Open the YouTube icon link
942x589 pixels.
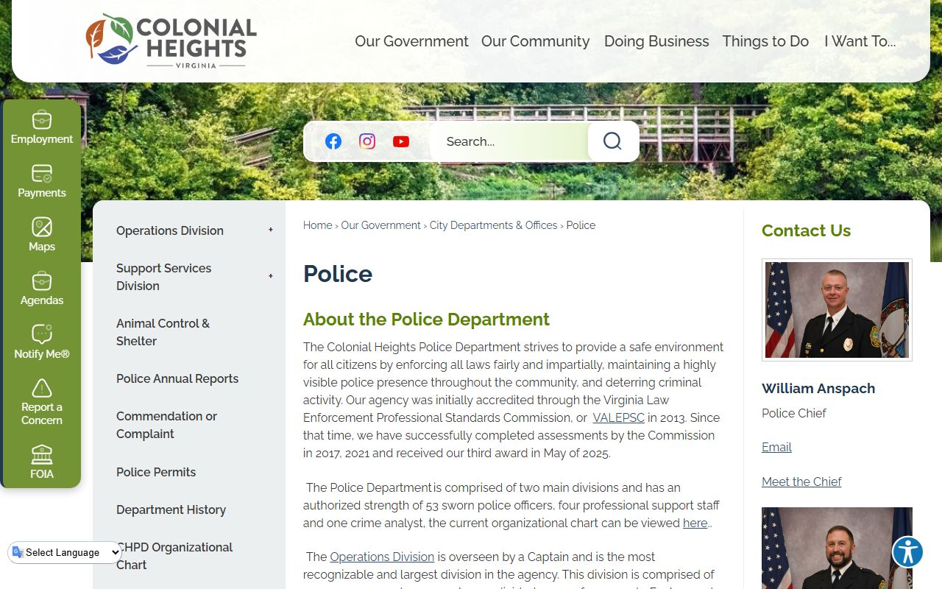(401, 141)
